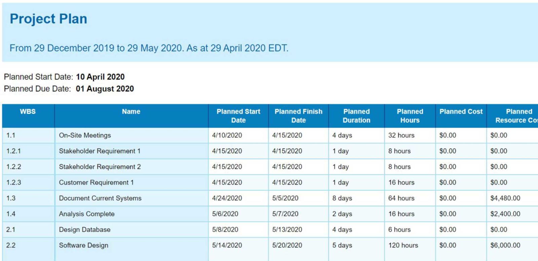Select the Design Database task
The height and width of the screenshot is (261, 538).
tap(85, 230)
